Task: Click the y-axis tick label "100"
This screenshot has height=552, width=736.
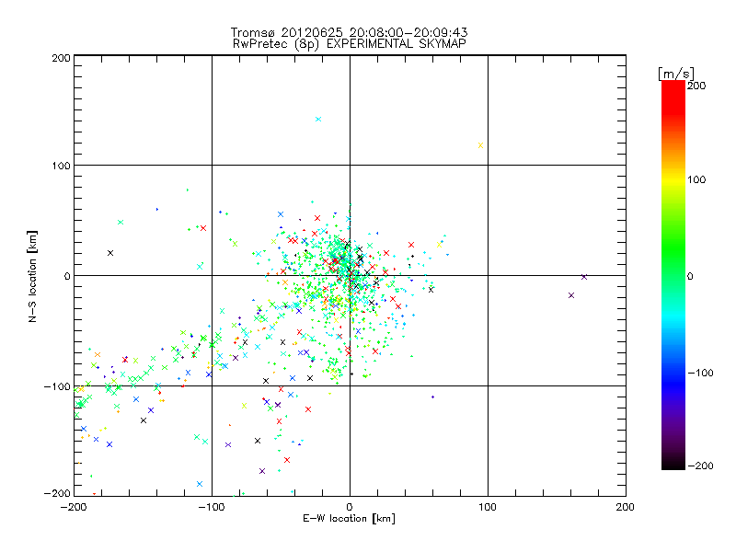Action: (62, 166)
